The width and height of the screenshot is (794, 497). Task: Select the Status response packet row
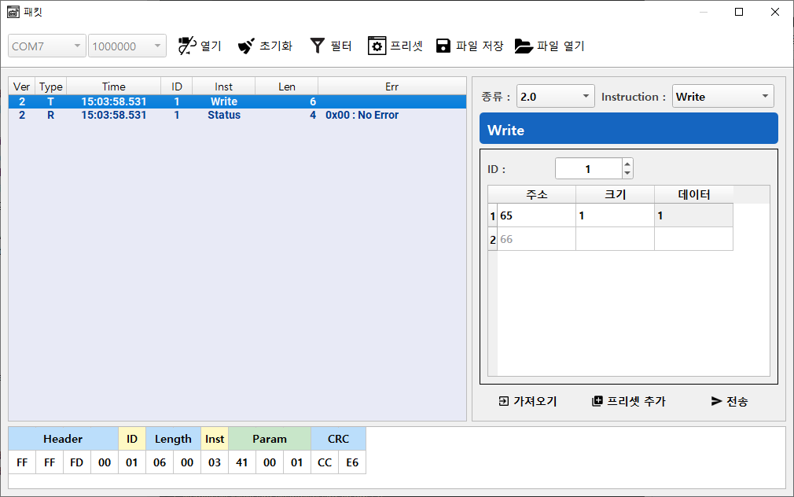[x=224, y=115]
